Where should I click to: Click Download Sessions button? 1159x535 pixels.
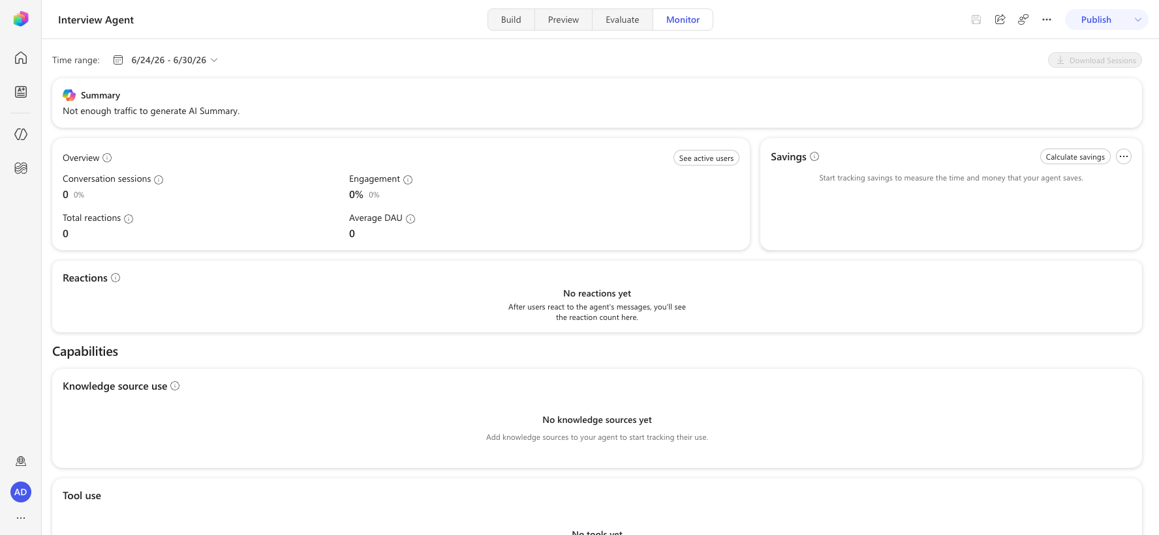[1095, 60]
